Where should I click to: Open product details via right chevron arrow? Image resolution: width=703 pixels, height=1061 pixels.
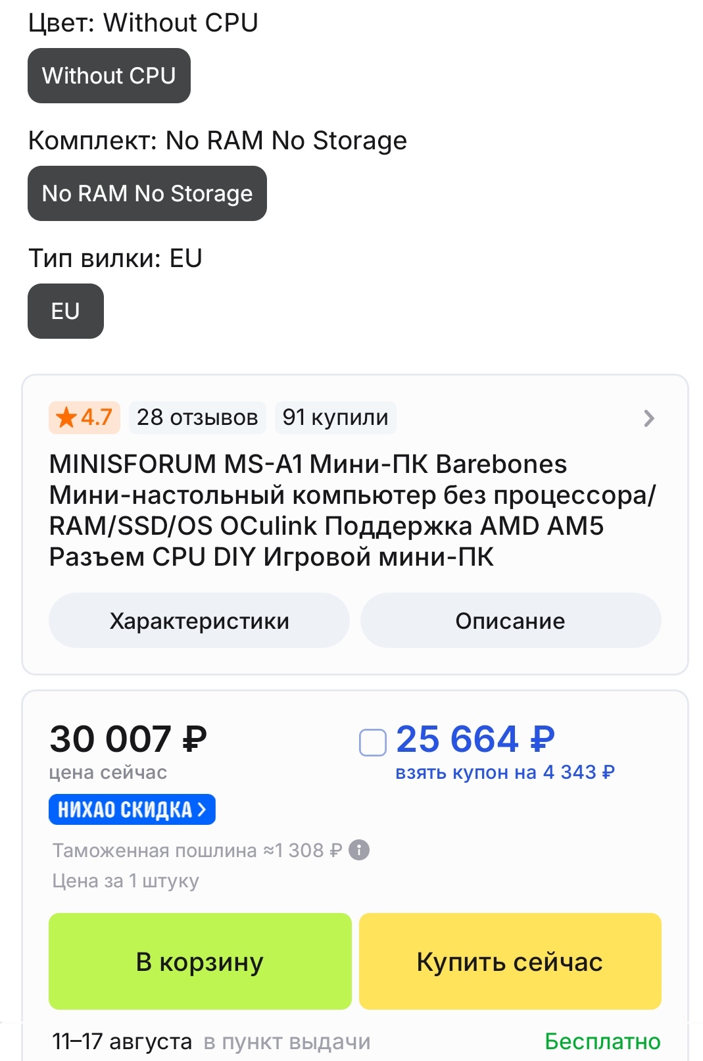[649, 418]
